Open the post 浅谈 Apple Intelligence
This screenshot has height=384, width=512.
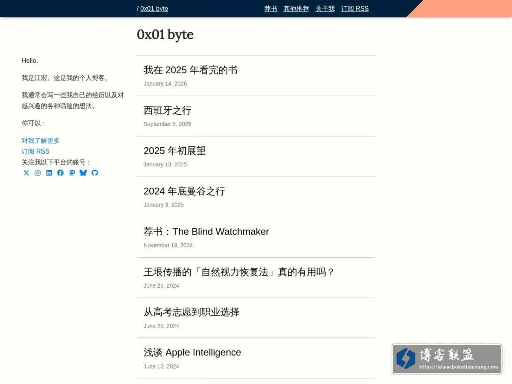tap(192, 352)
